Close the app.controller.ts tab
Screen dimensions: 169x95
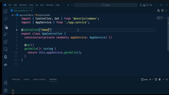(x=31, y=11)
